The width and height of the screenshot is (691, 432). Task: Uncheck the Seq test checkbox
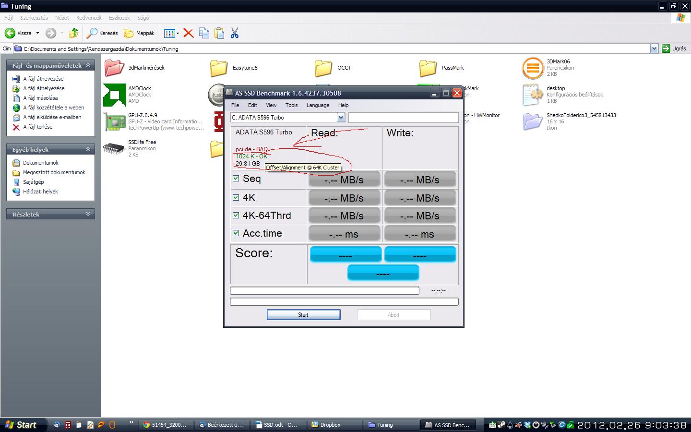[x=236, y=178]
